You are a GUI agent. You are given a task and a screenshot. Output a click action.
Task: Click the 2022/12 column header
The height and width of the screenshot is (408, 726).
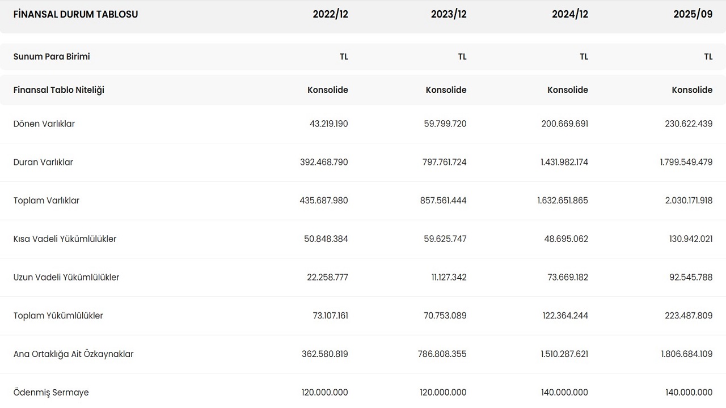coord(330,14)
